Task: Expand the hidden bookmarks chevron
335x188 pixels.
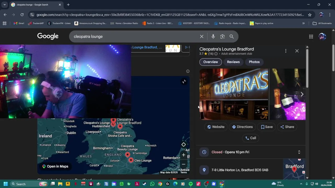Action: coord(303,23)
